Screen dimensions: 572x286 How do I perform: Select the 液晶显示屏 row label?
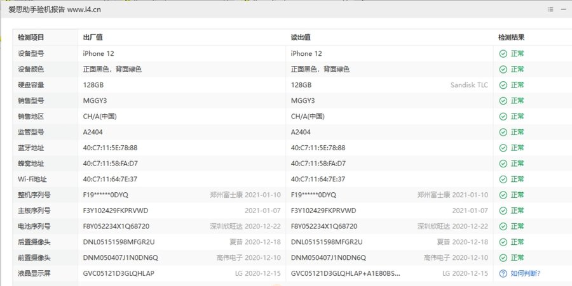[x=34, y=273]
